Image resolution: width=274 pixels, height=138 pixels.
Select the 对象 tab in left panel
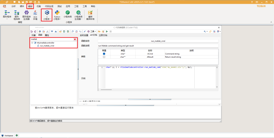coord(33,35)
